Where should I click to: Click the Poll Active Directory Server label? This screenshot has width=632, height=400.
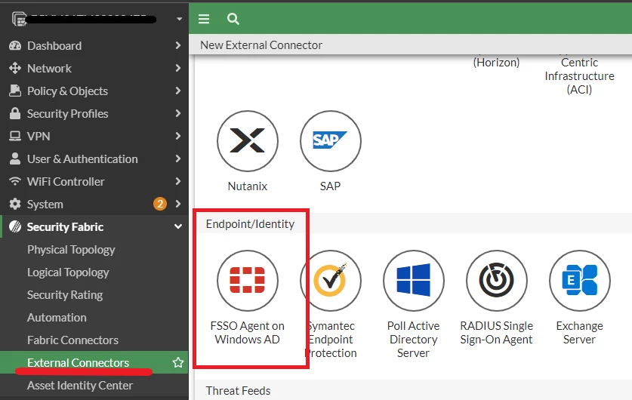coord(414,339)
